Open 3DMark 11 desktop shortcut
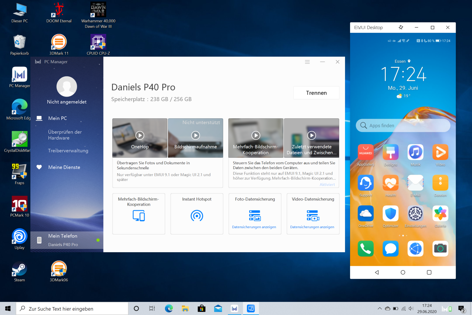This screenshot has width=472, height=315. [59, 45]
